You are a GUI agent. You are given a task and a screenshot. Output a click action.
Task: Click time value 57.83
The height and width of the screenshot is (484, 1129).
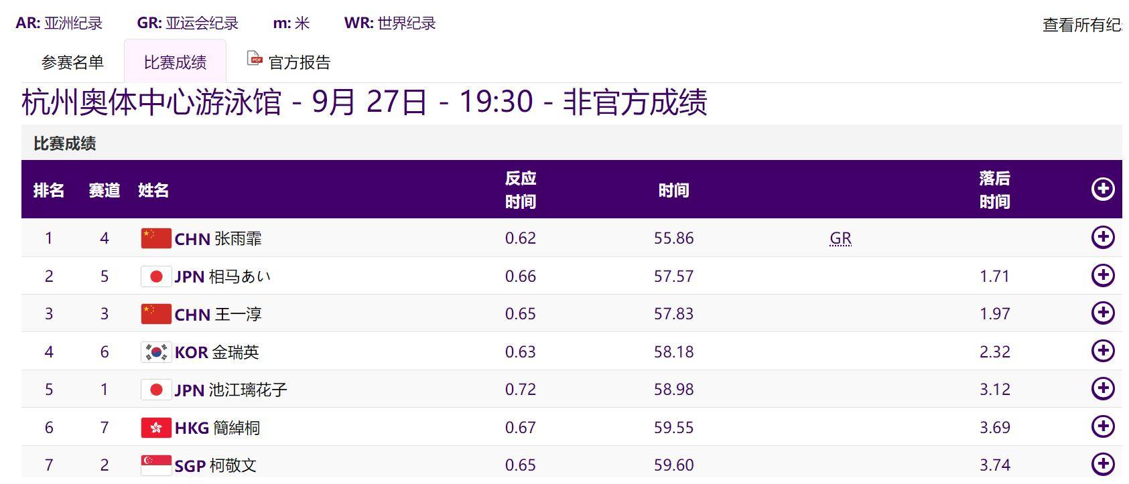pos(673,314)
